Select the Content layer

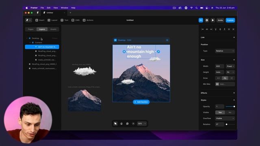[42, 43]
